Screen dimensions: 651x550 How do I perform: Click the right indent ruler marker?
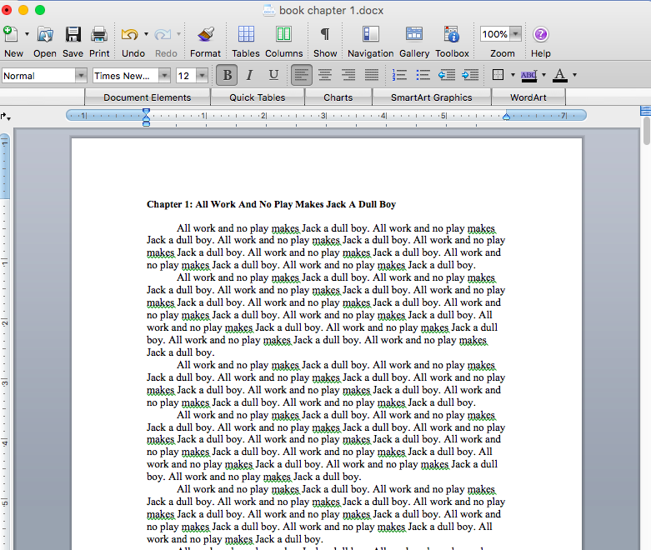[x=506, y=117]
